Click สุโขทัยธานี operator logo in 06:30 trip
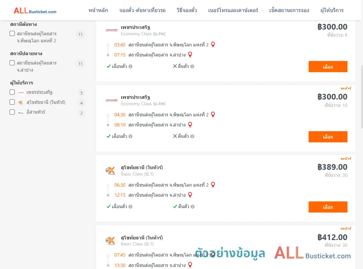 (111, 170)
